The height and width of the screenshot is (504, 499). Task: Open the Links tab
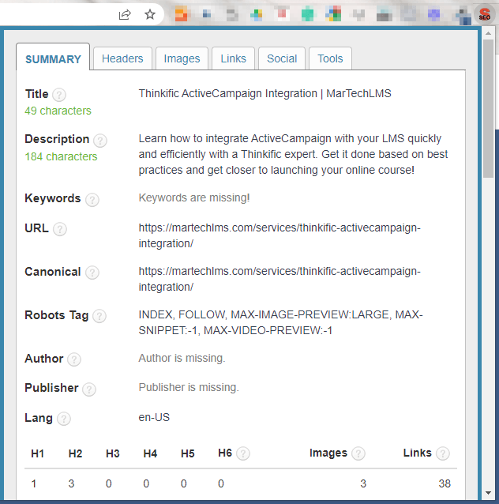(x=233, y=58)
